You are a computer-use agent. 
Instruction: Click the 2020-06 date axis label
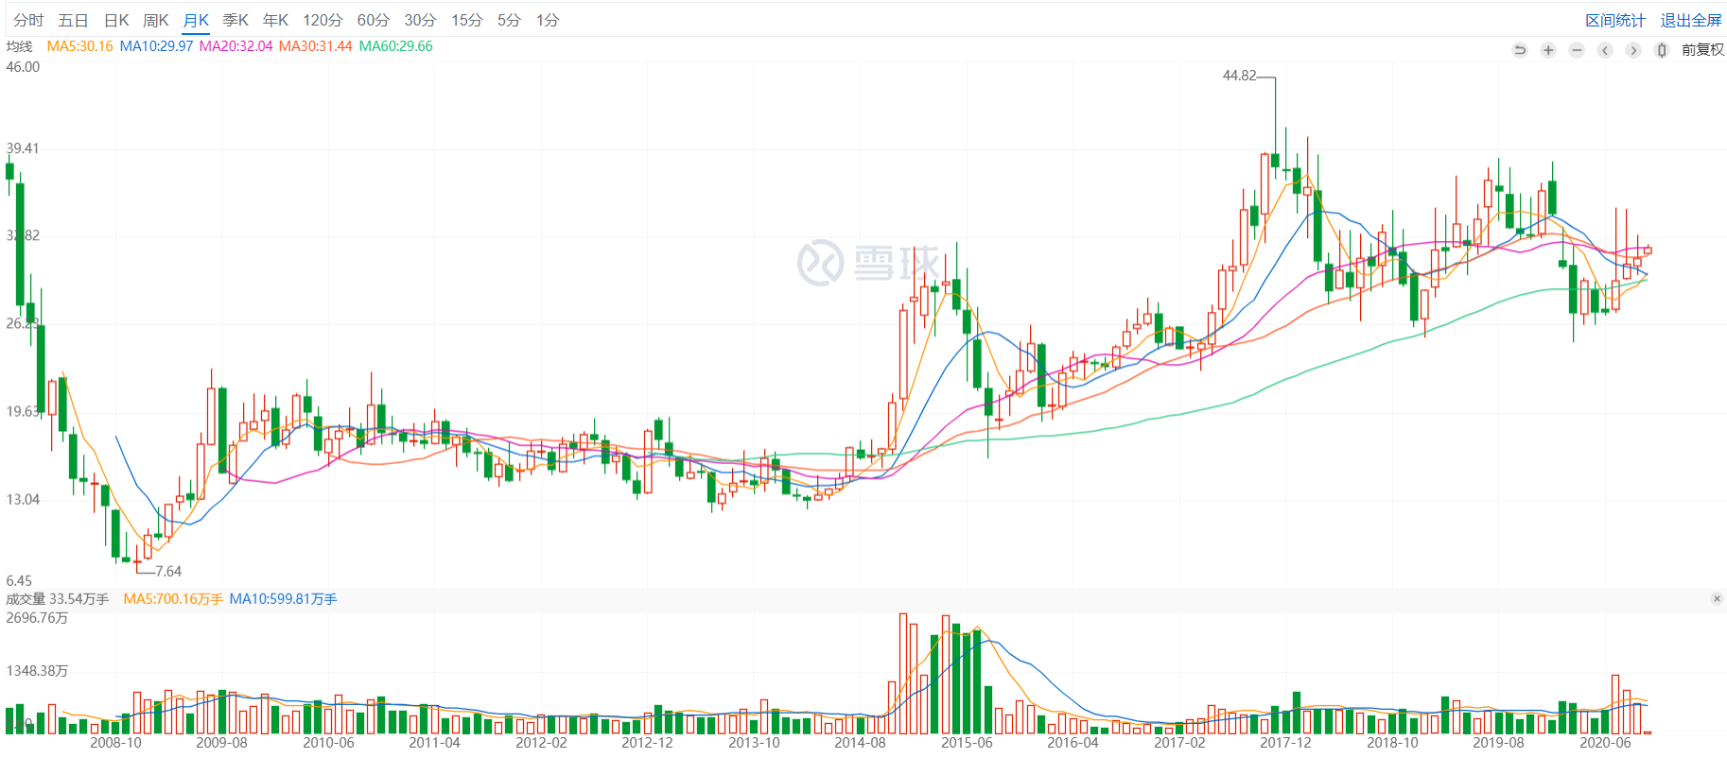click(x=1605, y=743)
